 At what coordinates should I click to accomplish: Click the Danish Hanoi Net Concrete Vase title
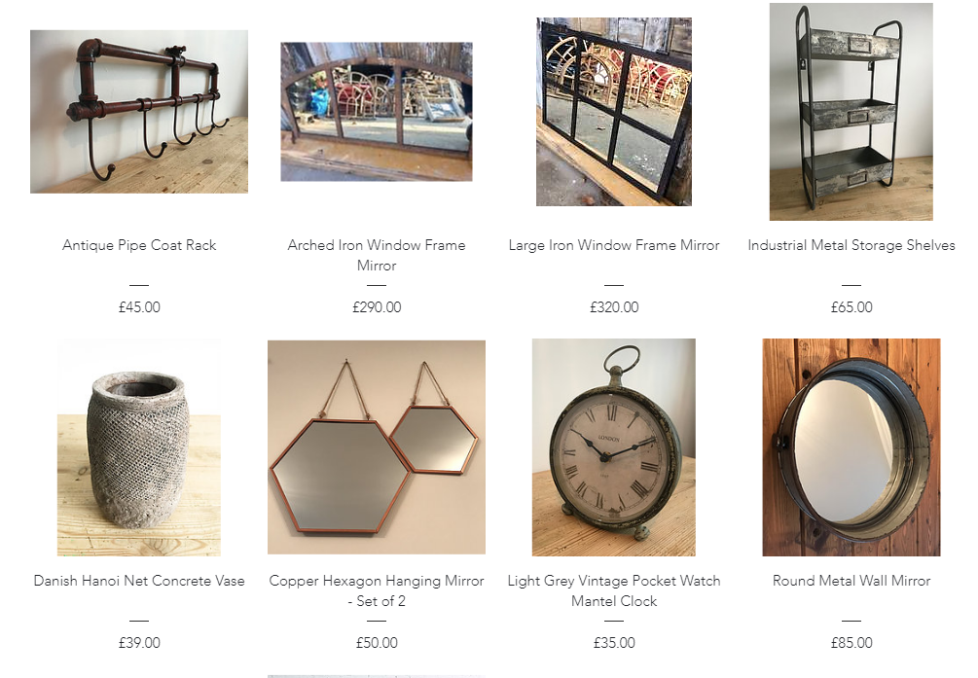click(x=139, y=581)
